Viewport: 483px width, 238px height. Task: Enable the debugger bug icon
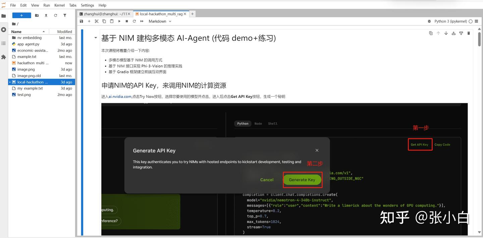click(x=429, y=21)
